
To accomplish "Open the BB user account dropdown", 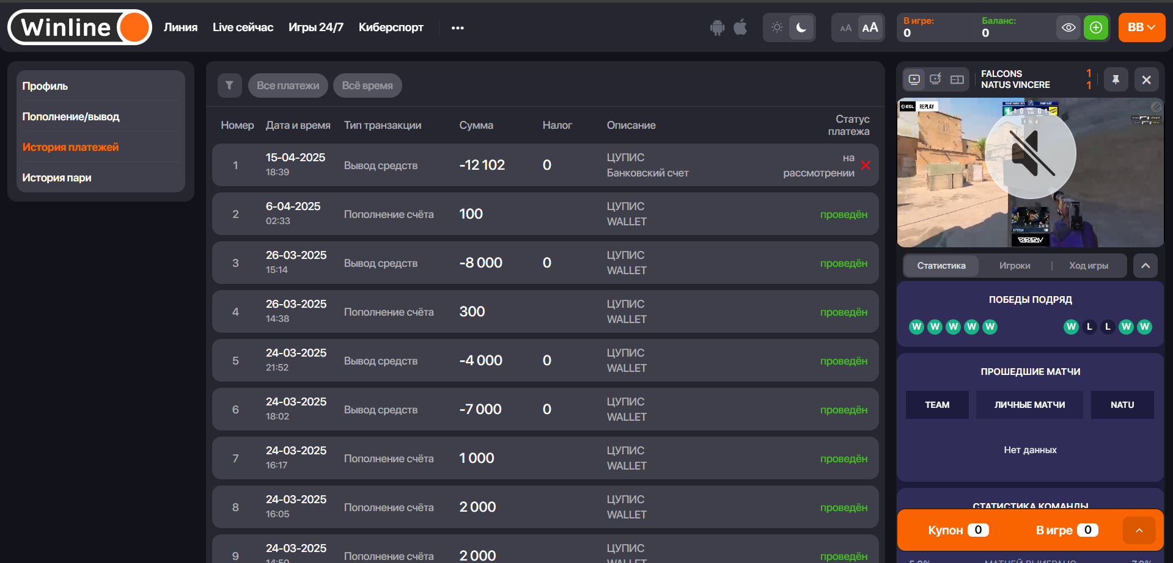I will [1141, 27].
